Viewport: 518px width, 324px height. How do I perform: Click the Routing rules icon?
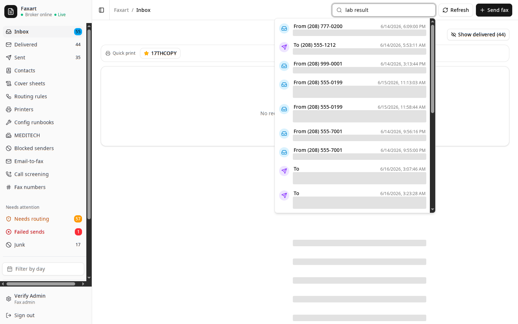tap(9, 96)
